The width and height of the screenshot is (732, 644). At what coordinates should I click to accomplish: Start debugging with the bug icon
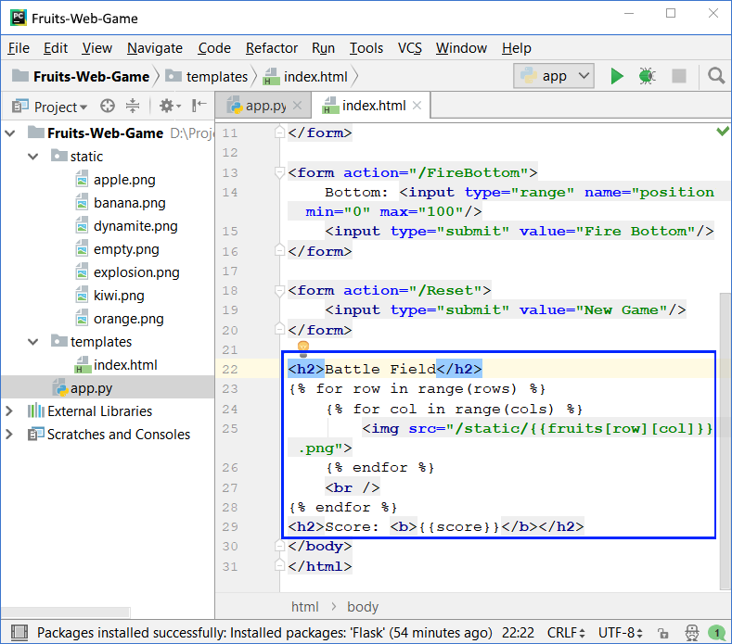click(x=648, y=76)
